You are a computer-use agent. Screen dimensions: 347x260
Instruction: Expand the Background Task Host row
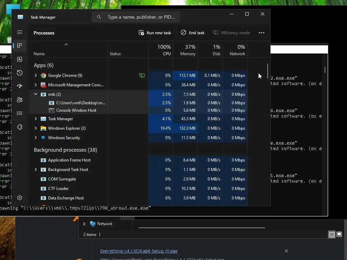pos(36,170)
